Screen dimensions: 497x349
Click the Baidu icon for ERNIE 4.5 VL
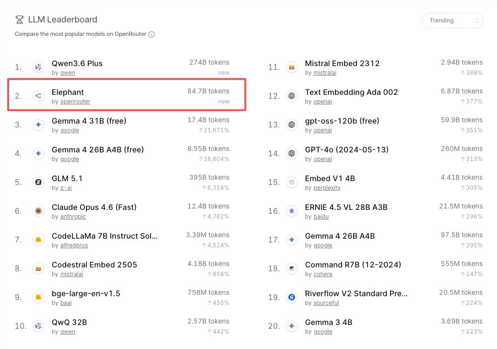[292, 211]
